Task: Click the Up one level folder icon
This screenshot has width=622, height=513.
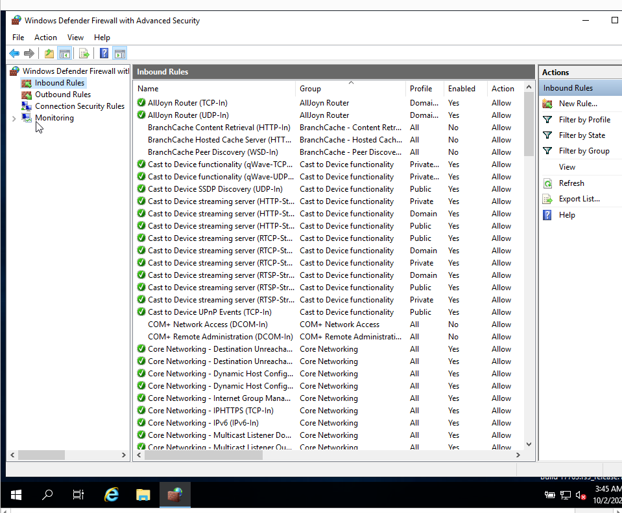Action: click(x=49, y=54)
